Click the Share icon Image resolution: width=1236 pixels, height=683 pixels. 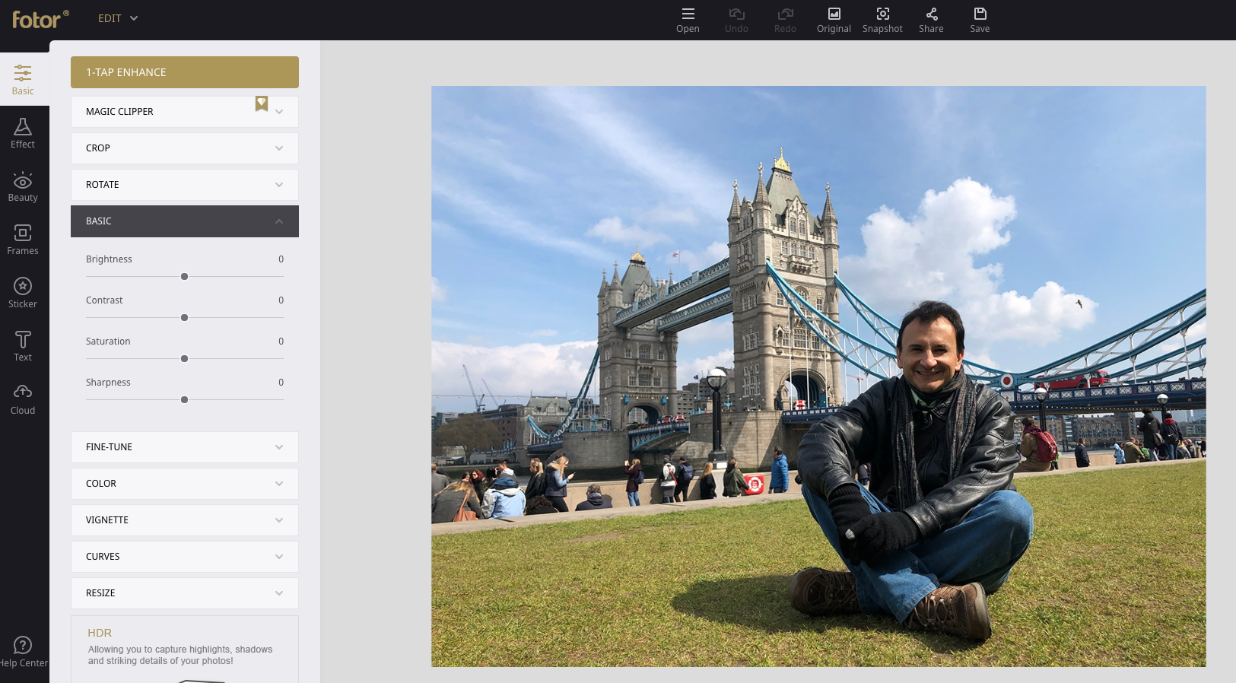(x=931, y=20)
